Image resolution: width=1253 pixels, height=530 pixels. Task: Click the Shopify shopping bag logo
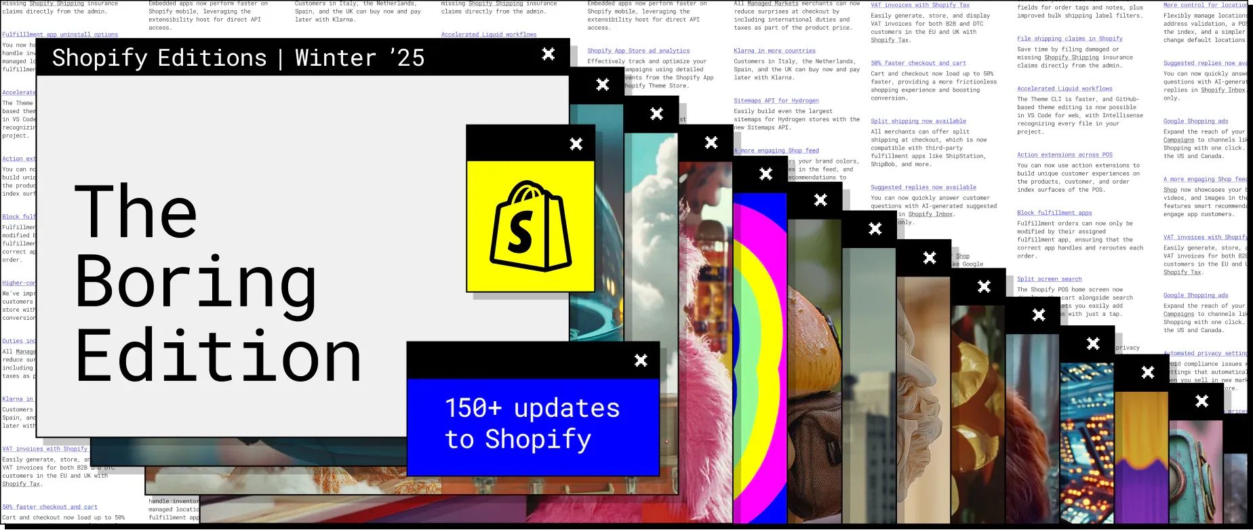(x=530, y=226)
